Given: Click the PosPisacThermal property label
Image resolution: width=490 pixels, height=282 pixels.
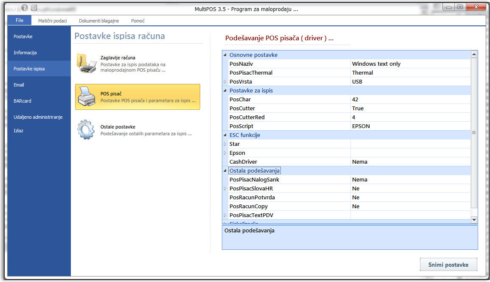Looking at the screenshot, I should (251, 73).
